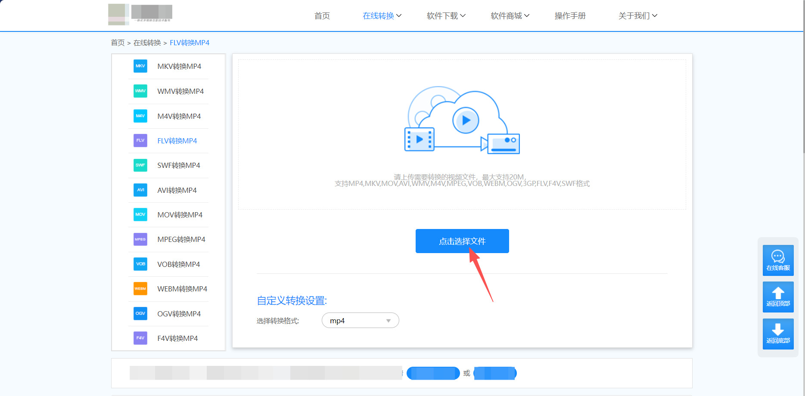Open VOB转换MP4 converter link
This screenshot has height=396, width=805.
pos(179,264)
